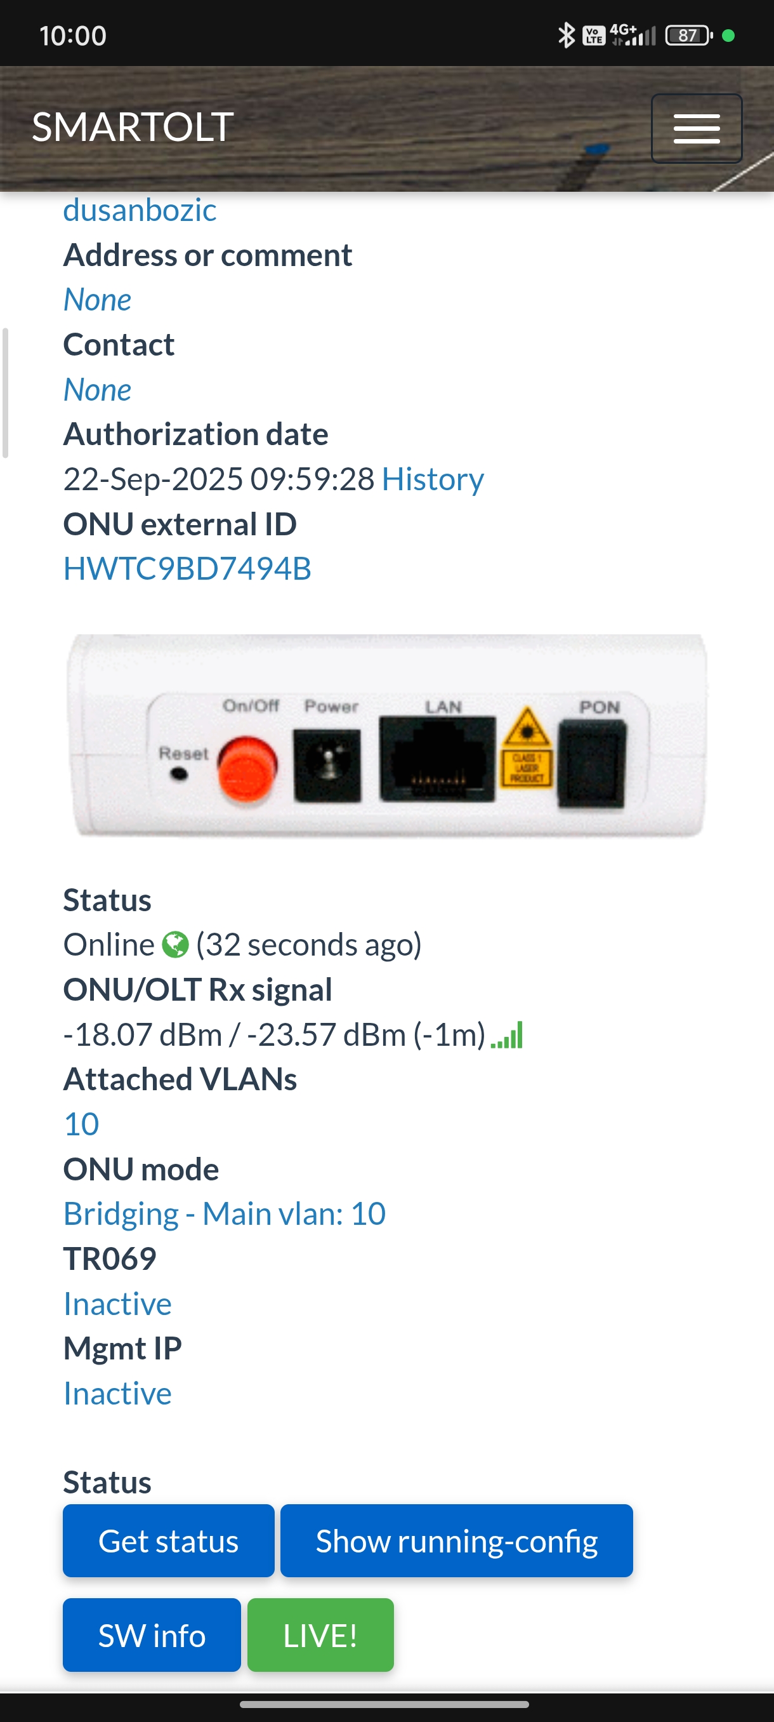
Task: Edit the Contact None value
Action: point(98,390)
